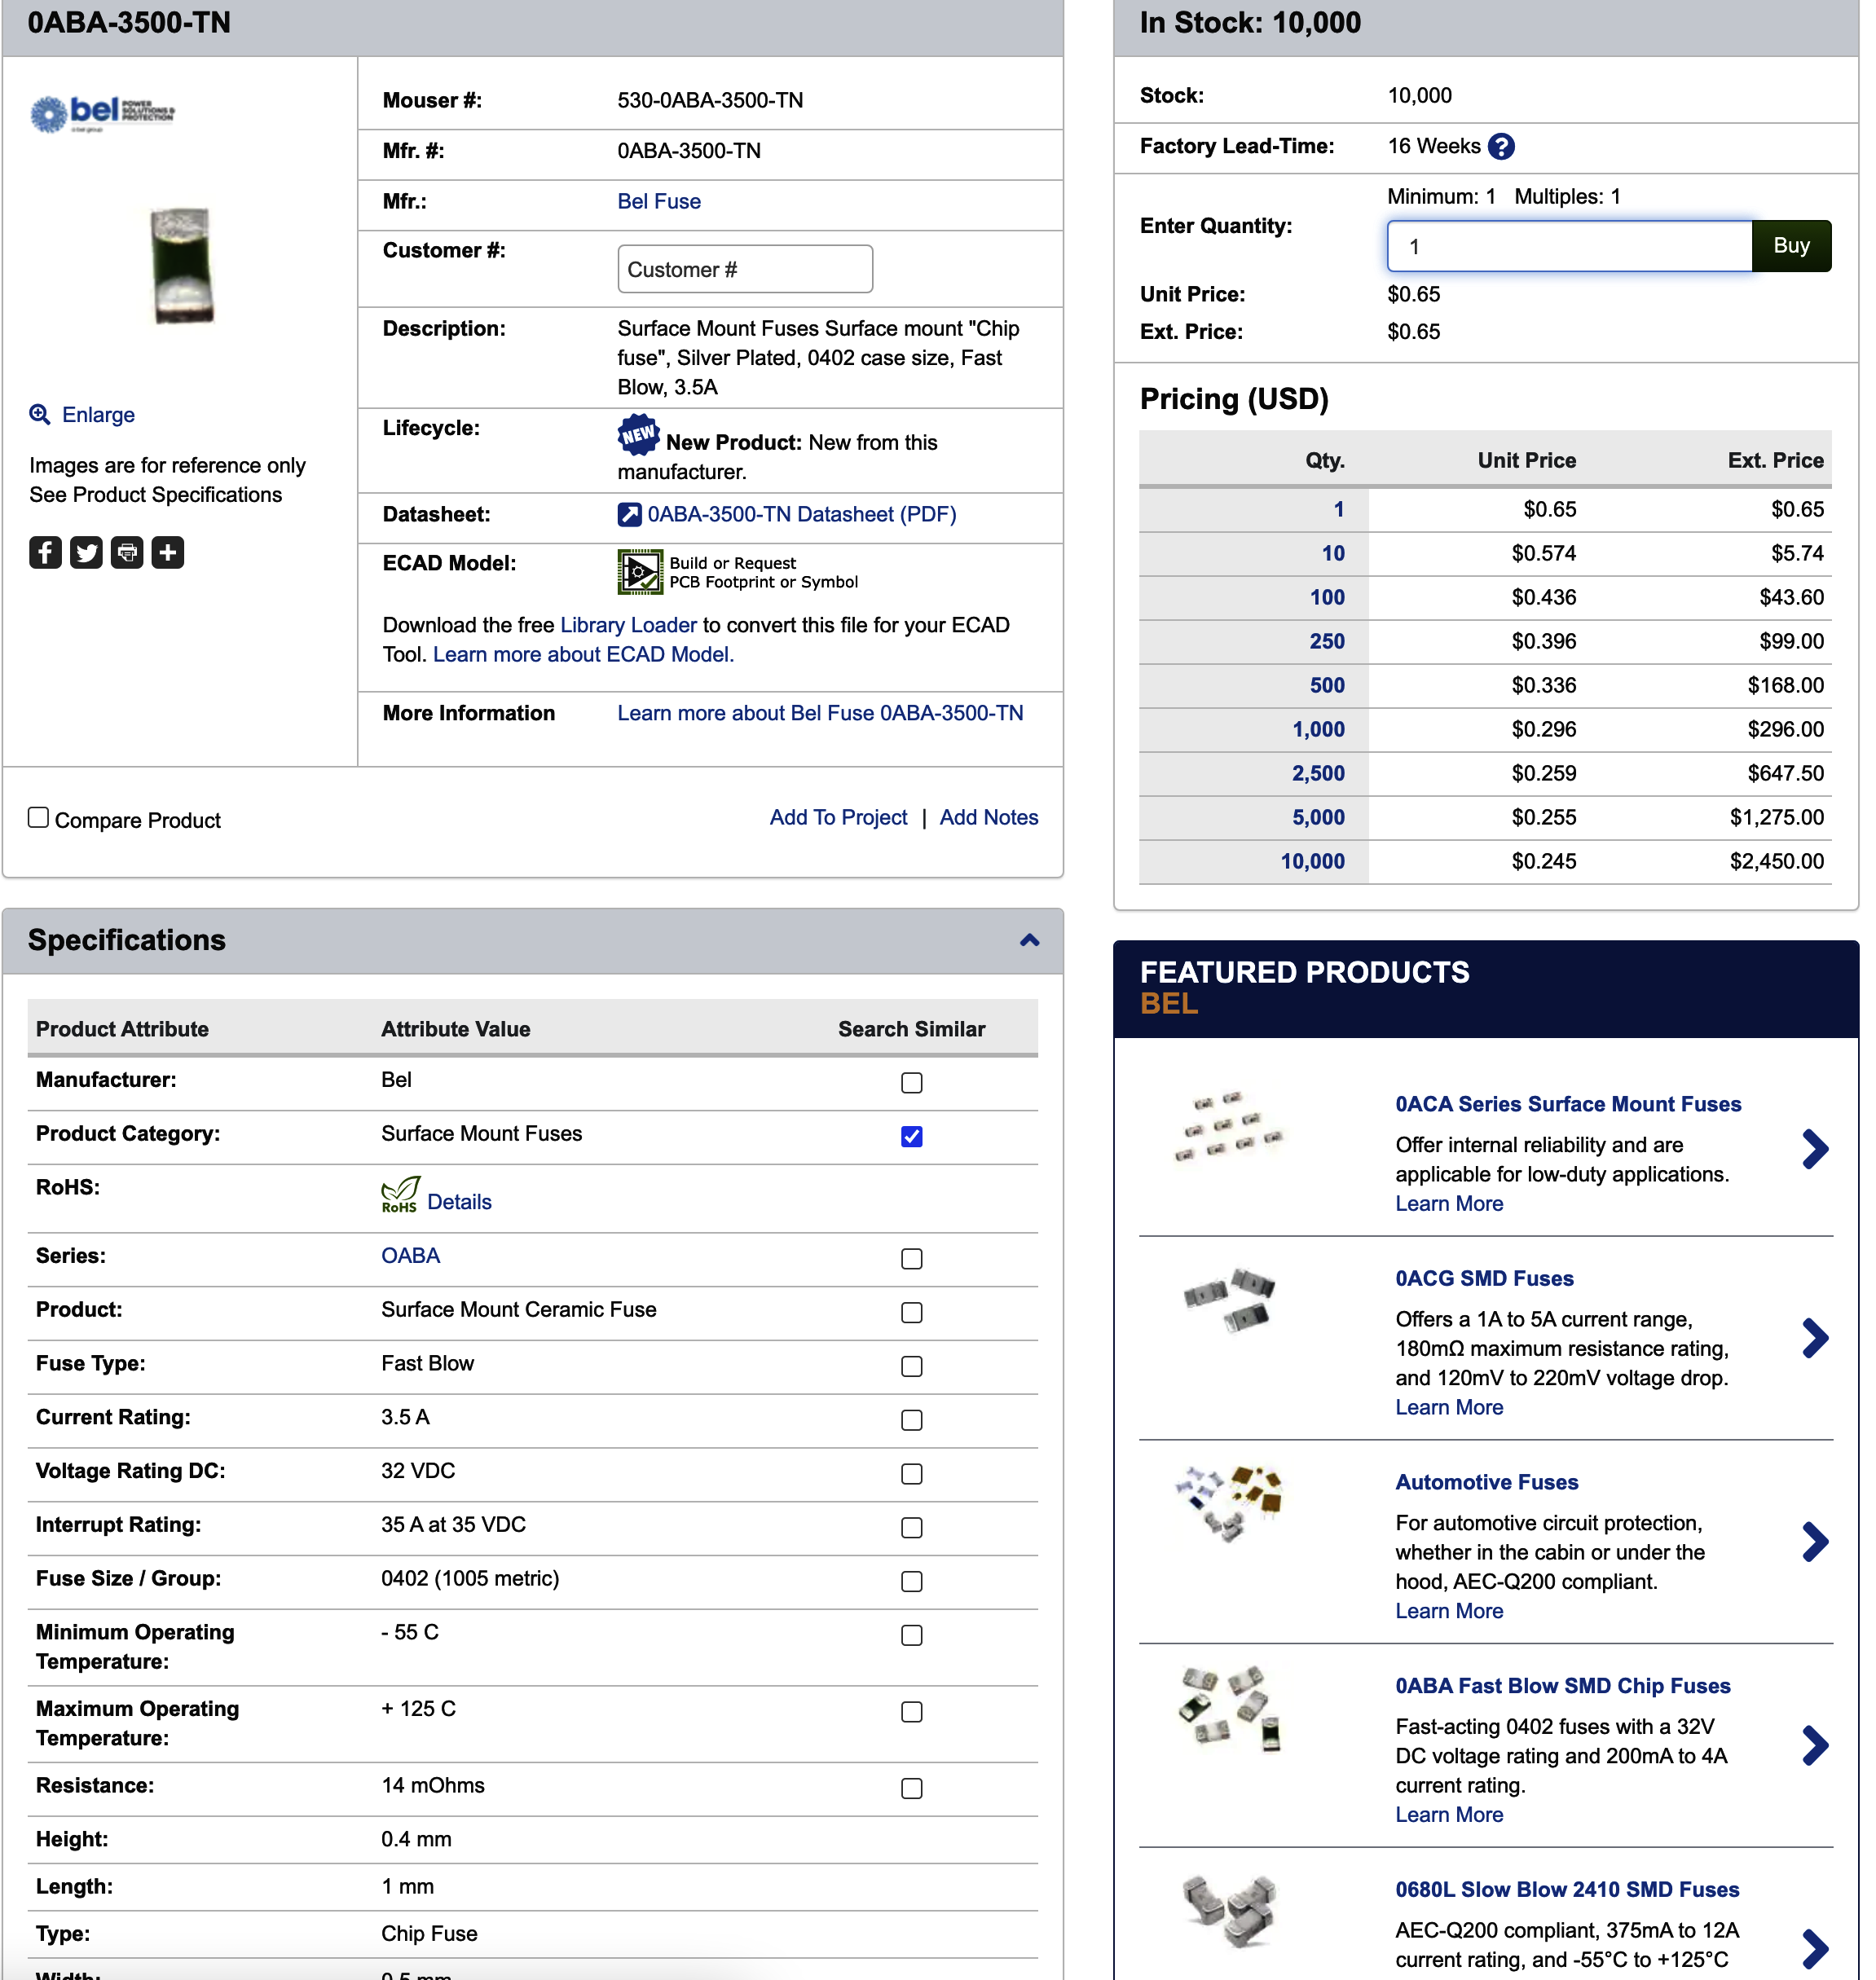This screenshot has height=1980, width=1876.
Task: Click the Factory Lead-Time help question icon
Action: (1501, 147)
